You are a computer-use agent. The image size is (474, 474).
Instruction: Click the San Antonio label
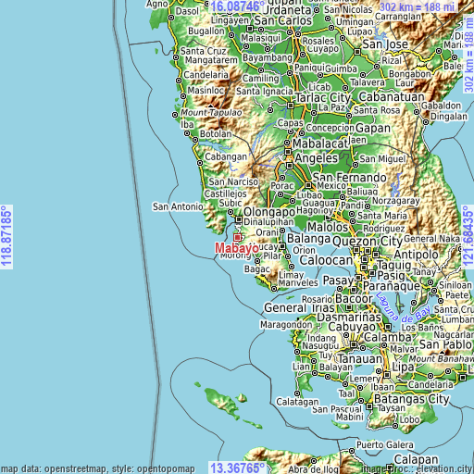pyautogui.click(x=178, y=206)
